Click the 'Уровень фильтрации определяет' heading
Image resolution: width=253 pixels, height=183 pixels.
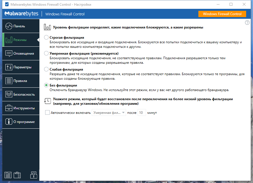point(128,27)
